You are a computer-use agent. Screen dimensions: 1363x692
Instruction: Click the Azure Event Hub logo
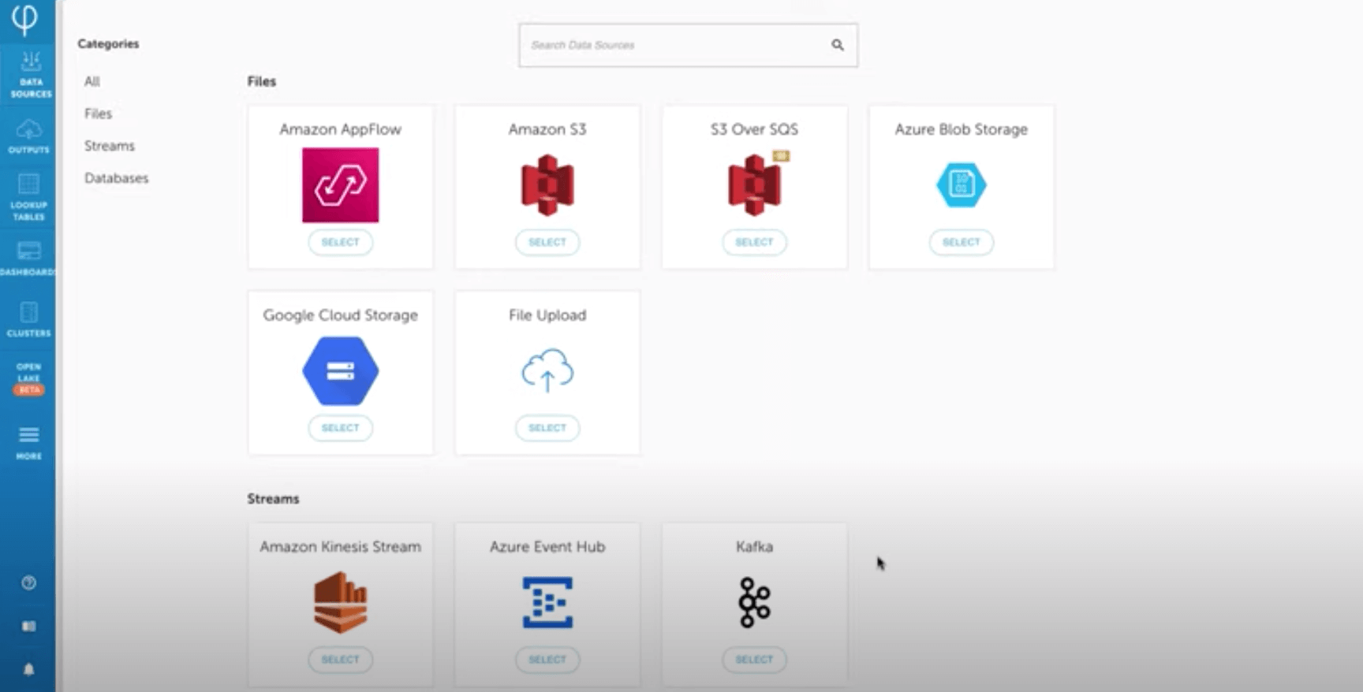(x=547, y=603)
